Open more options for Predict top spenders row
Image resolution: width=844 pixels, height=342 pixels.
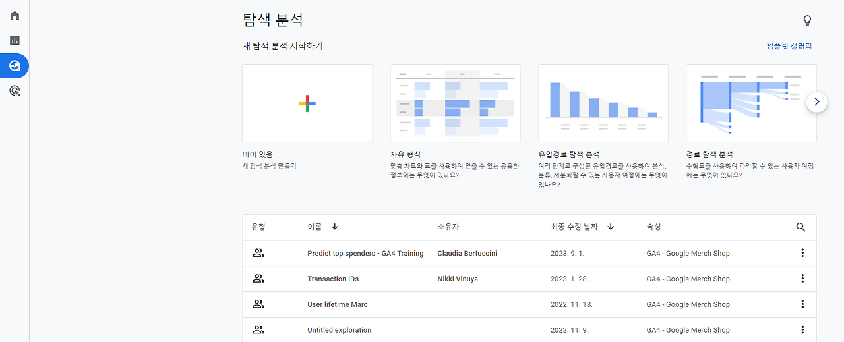pos(802,253)
